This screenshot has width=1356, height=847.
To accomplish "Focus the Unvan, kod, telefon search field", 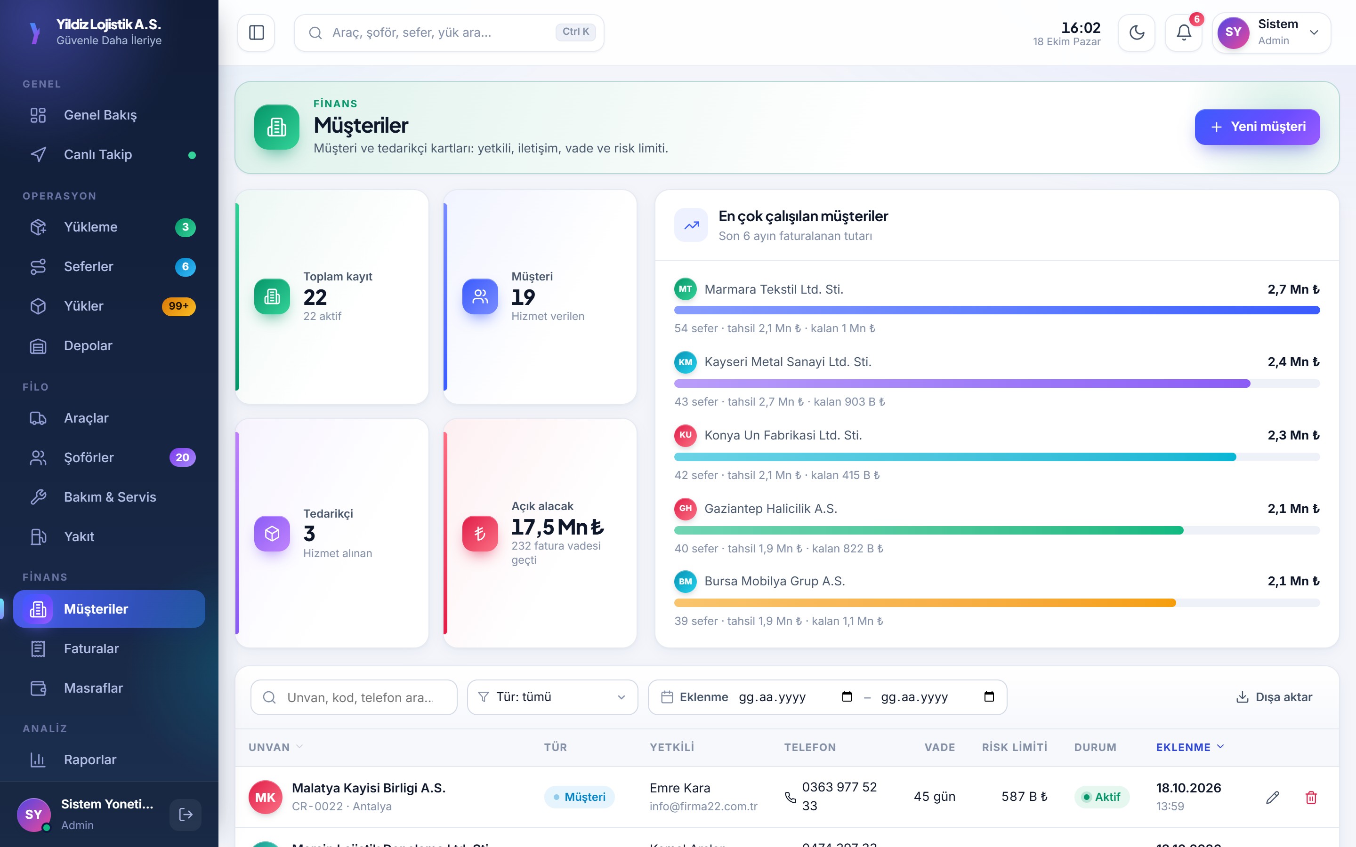I will tap(354, 697).
